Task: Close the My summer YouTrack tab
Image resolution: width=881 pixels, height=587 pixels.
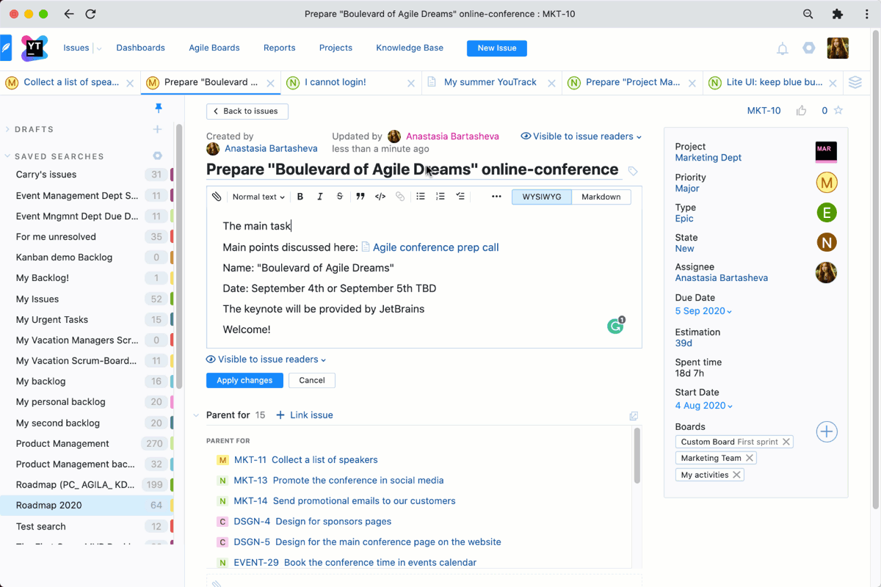Action: click(551, 83)
